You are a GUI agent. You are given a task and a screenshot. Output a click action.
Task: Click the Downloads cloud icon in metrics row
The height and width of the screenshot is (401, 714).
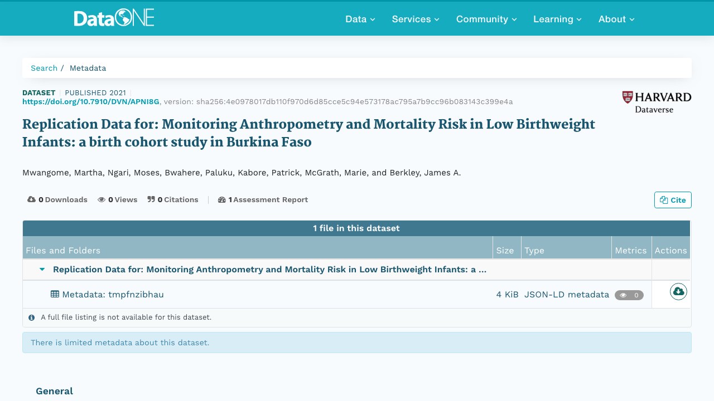point(31,199)
